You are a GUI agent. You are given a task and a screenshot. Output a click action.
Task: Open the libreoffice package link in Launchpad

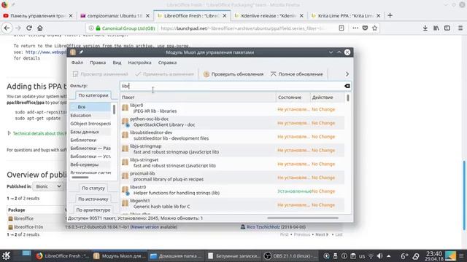pyautogui.click(x=23, y=218)
